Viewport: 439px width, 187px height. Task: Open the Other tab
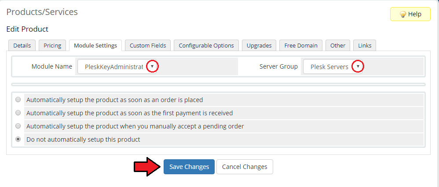point(338,45)
